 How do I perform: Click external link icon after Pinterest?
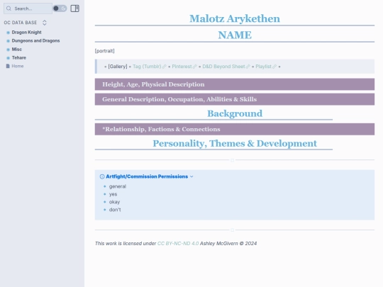(x=194, y=67)
